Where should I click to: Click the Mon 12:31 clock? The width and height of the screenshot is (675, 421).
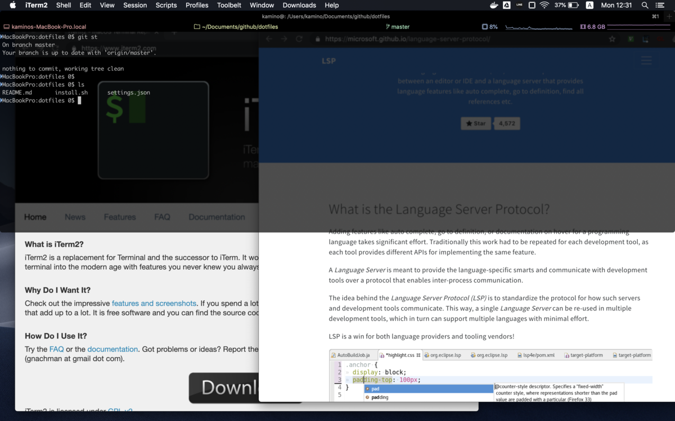pos(616,5)
